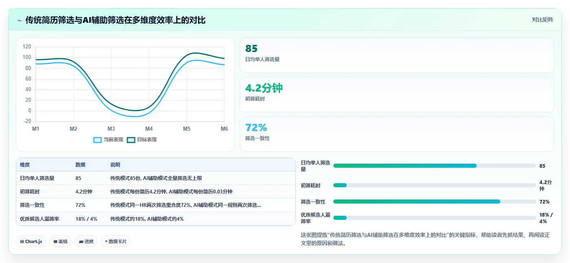Screen dimensions: 570x263
Task: Click the 维度 column header
Action: click(x=25, y=165)
